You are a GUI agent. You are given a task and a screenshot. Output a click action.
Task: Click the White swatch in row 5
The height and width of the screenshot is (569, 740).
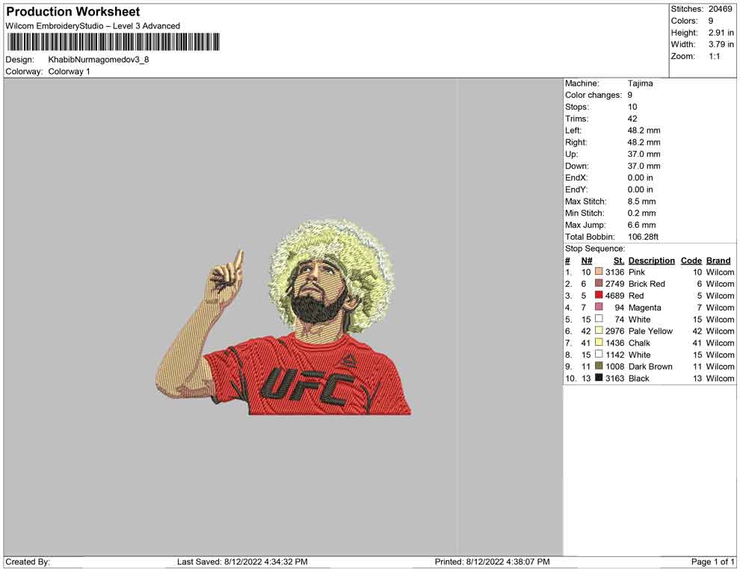[x=599, y=319]
